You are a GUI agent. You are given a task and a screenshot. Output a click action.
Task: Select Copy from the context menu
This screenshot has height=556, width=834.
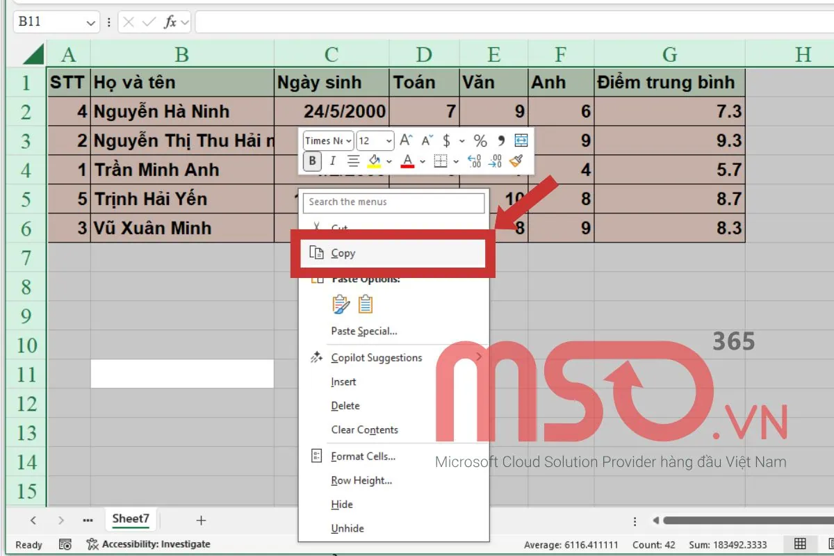[x=342, y=253]
